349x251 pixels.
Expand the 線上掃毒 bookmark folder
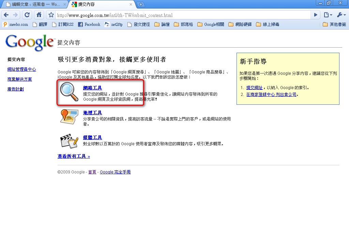point(268,24)
